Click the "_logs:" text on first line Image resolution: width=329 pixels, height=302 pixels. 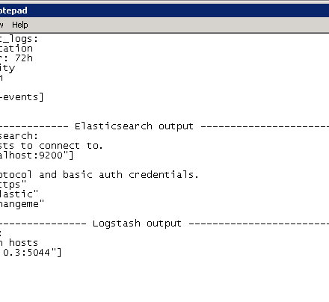pyautogui.click(x=19, y=39)
